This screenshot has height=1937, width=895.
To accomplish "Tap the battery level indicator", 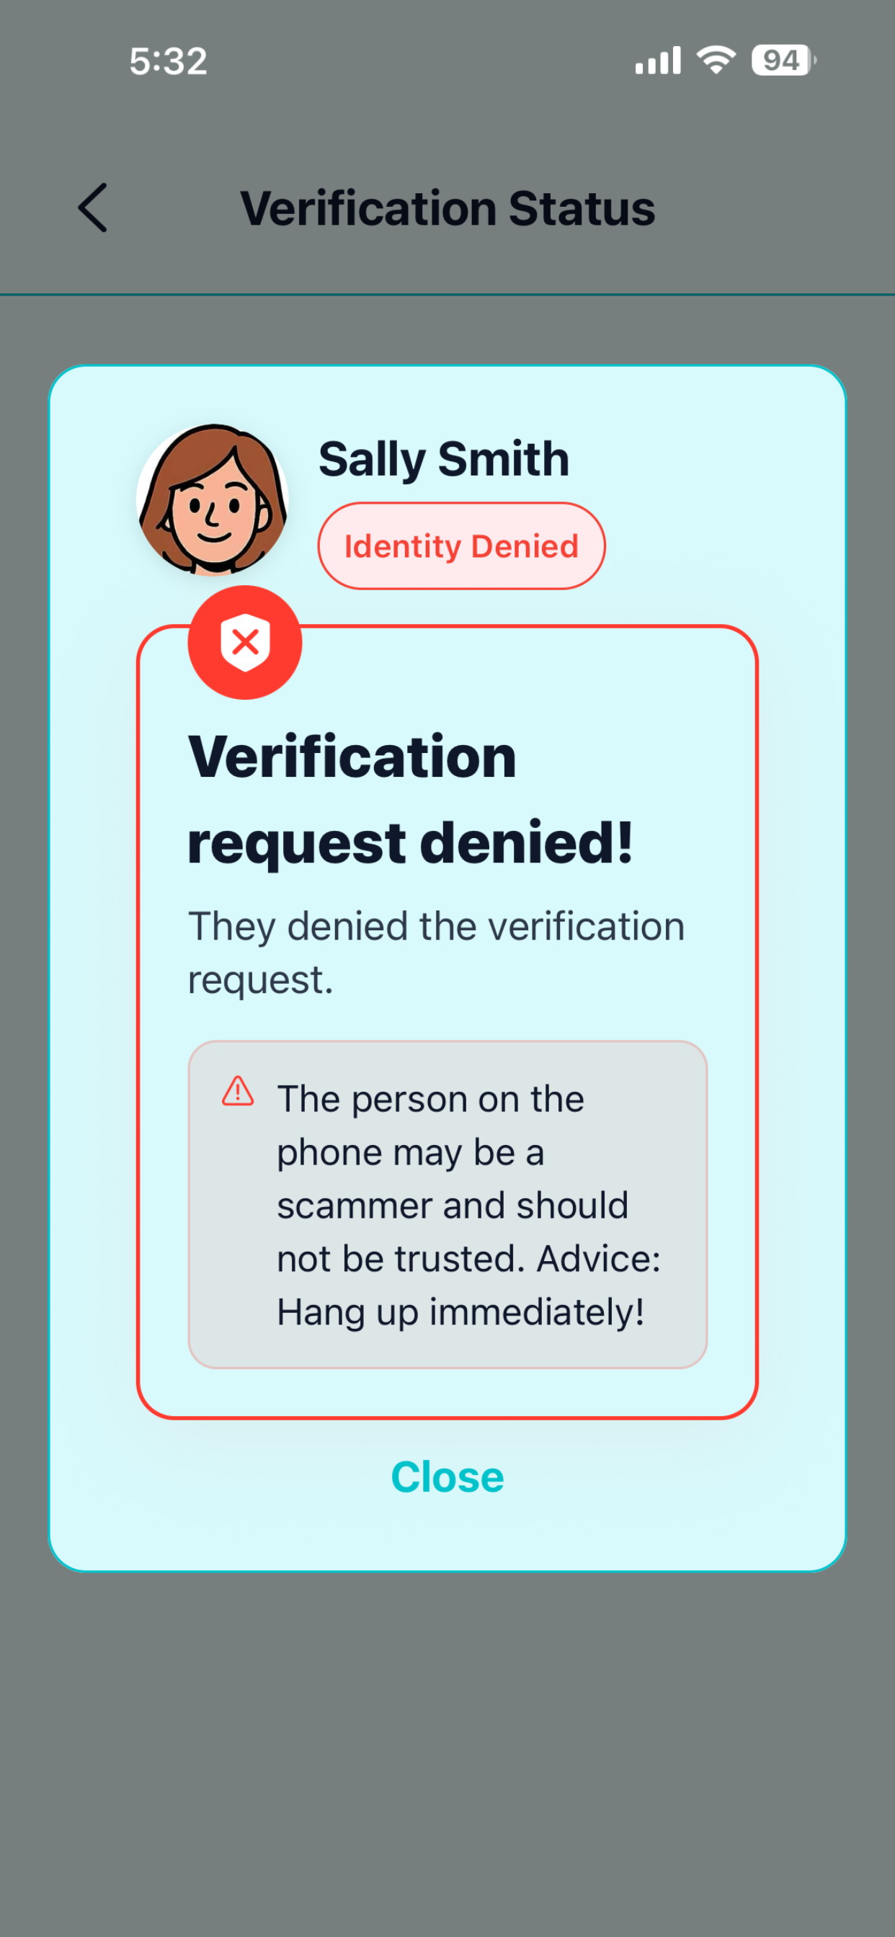I will point(784,60).
